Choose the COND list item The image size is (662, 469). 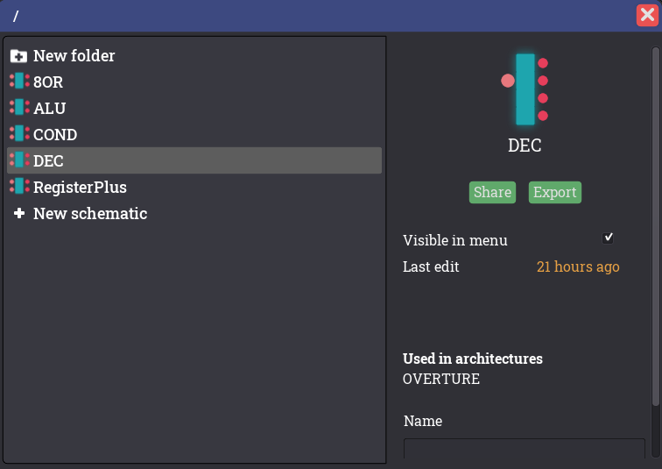pos(55,135)
